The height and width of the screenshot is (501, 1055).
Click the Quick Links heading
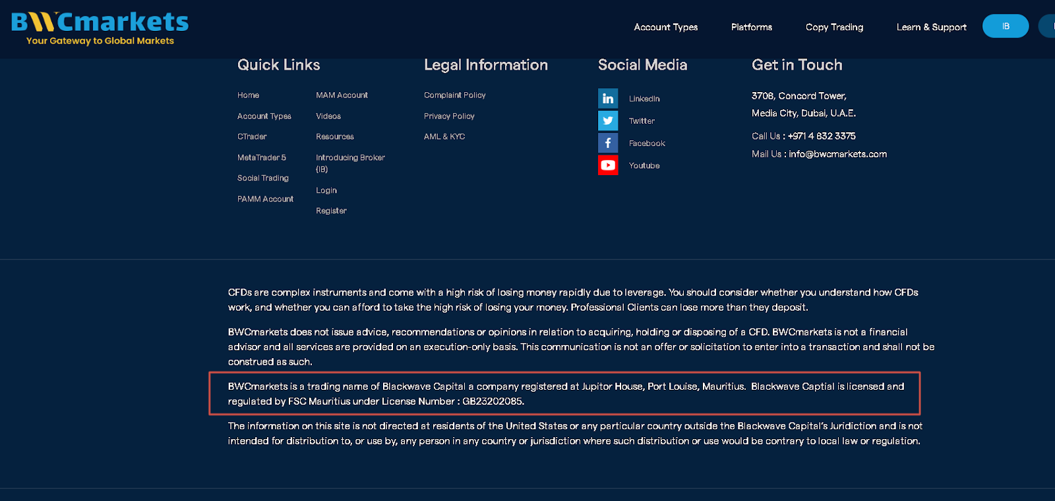coord(278,65)
